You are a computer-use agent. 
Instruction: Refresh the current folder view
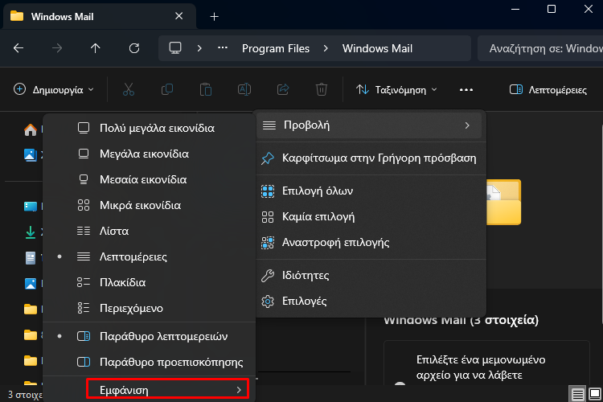[134, 48]
